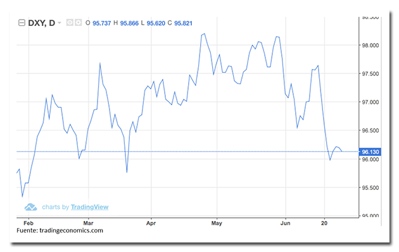399x252 pixels.
Task: Click the 95.500 price axis label
Action: click(x=370, y=187)
